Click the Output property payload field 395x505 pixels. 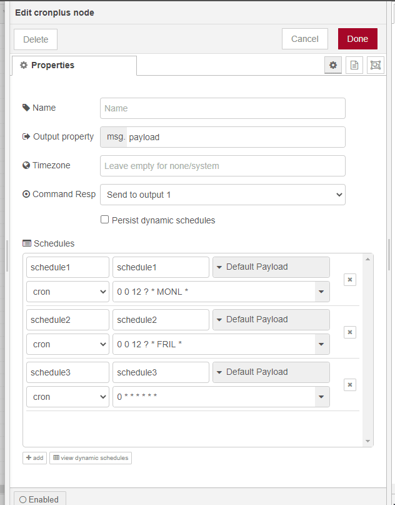[x=236, y=137]
